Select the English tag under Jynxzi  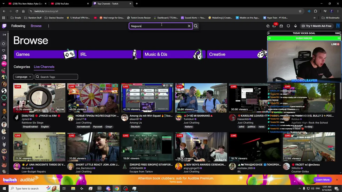point(45,127)
